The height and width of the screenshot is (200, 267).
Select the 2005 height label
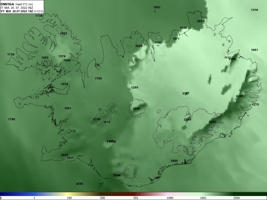click(139, 46)
